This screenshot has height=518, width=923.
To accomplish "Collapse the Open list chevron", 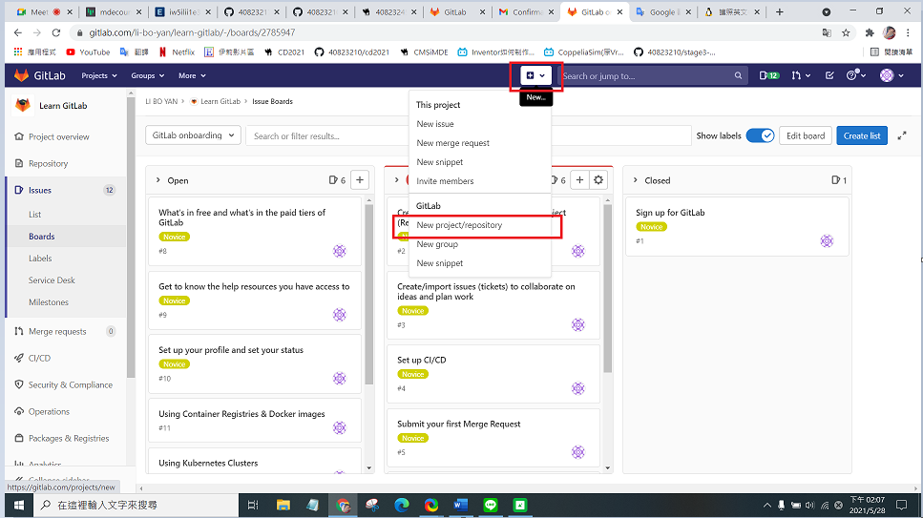I will [157, 180].
